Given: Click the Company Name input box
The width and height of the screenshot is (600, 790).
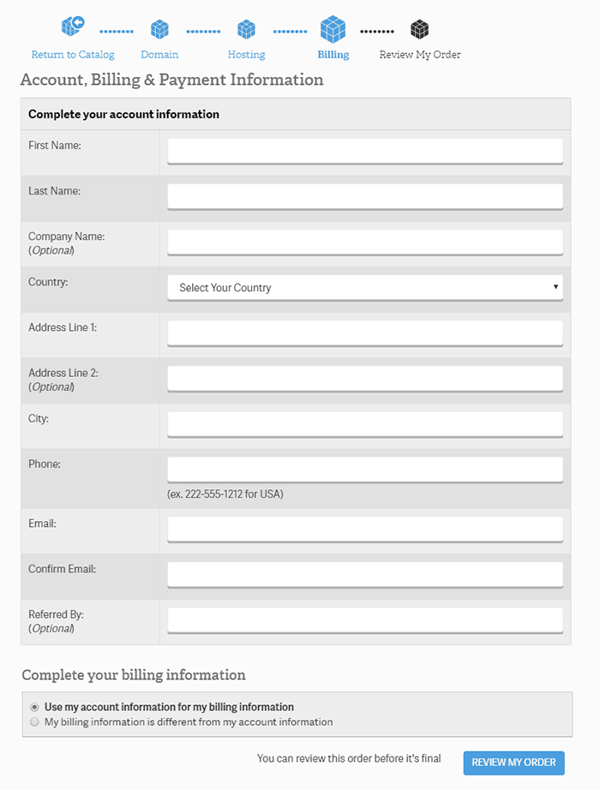Looking at the screenshot, I should click(x=365, y=242).
